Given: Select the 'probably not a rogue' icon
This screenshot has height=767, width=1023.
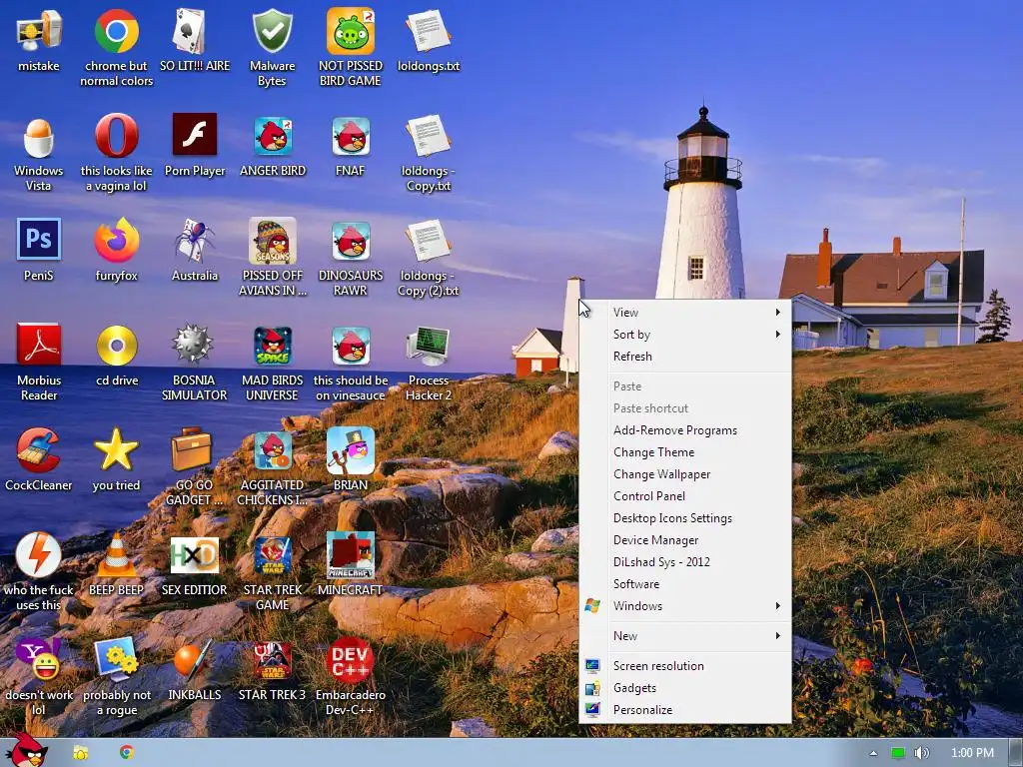Looking at the screenshot, I should tap(116, 660).
